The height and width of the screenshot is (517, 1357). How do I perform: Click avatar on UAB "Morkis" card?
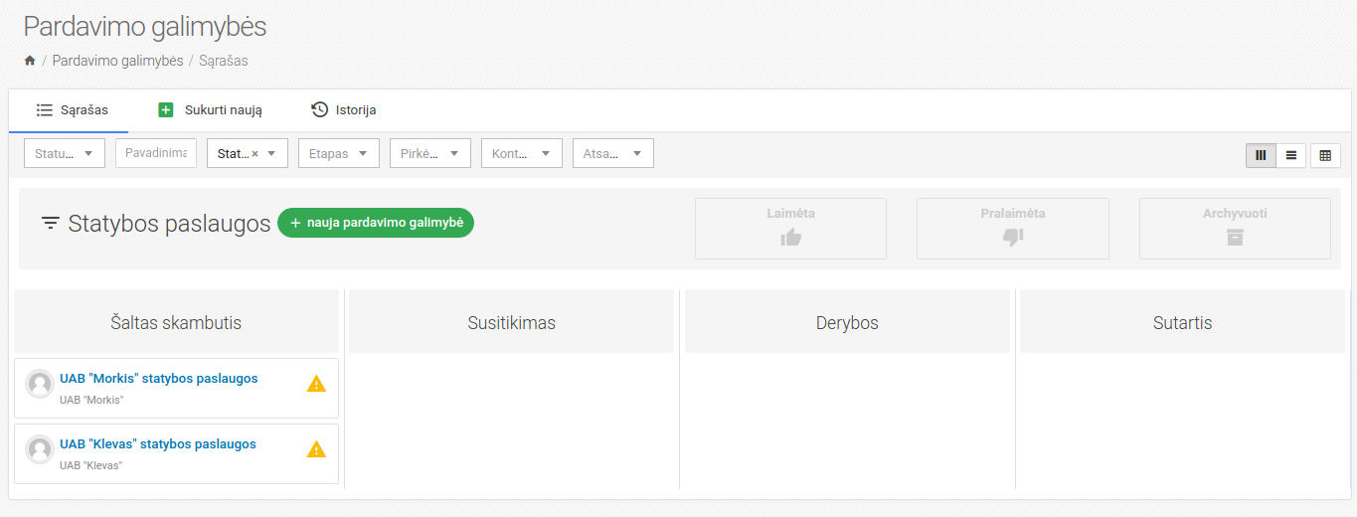pos(40,384)
